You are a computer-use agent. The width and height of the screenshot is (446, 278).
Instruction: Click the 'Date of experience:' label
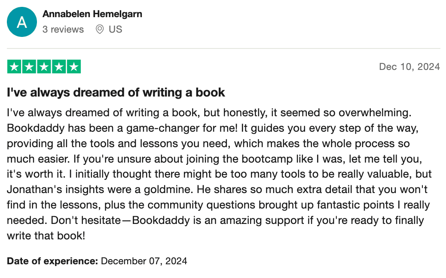coord(52,261)
